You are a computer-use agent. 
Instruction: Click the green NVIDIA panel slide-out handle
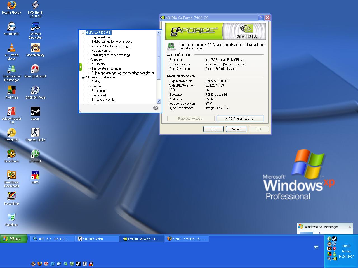point(81,67)
